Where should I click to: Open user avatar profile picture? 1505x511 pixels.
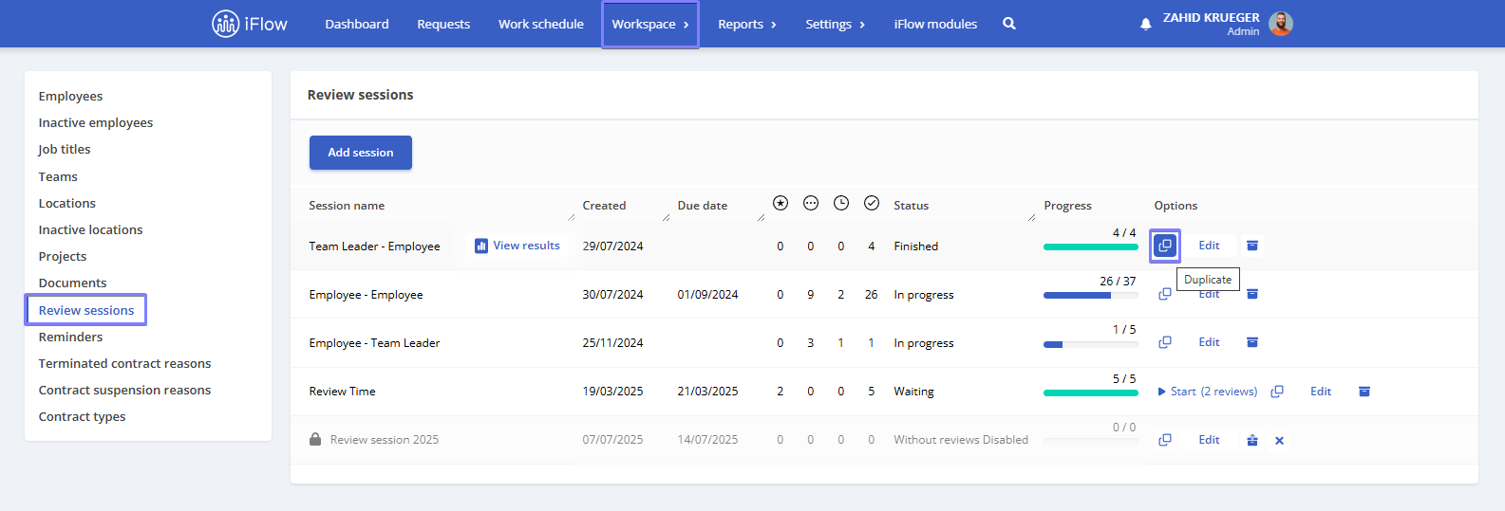[x=1281, y=24]
